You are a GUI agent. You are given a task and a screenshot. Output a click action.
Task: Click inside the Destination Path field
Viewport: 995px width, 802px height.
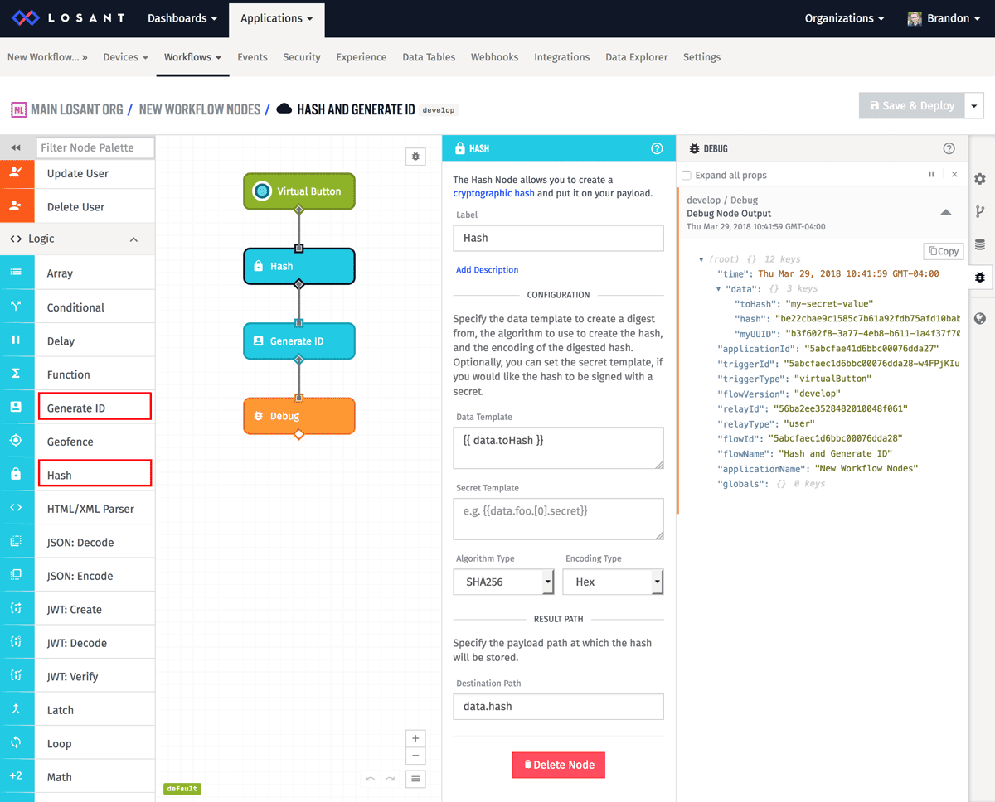pos(558,706)
